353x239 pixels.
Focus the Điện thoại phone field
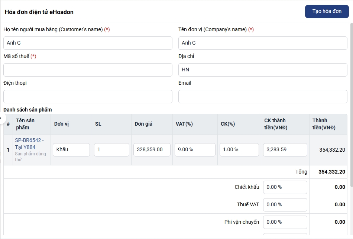click(88, 97)
